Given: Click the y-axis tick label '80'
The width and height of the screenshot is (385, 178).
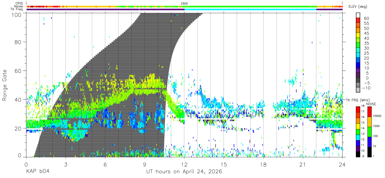Looking at the screenshot, I should pos(18,42).
